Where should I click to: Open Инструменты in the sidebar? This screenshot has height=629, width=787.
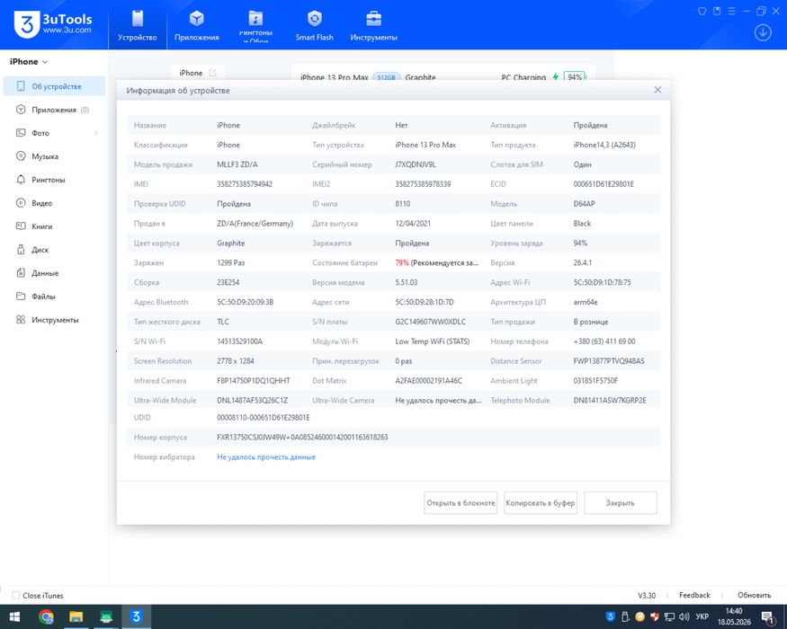(x=54, y=320)
